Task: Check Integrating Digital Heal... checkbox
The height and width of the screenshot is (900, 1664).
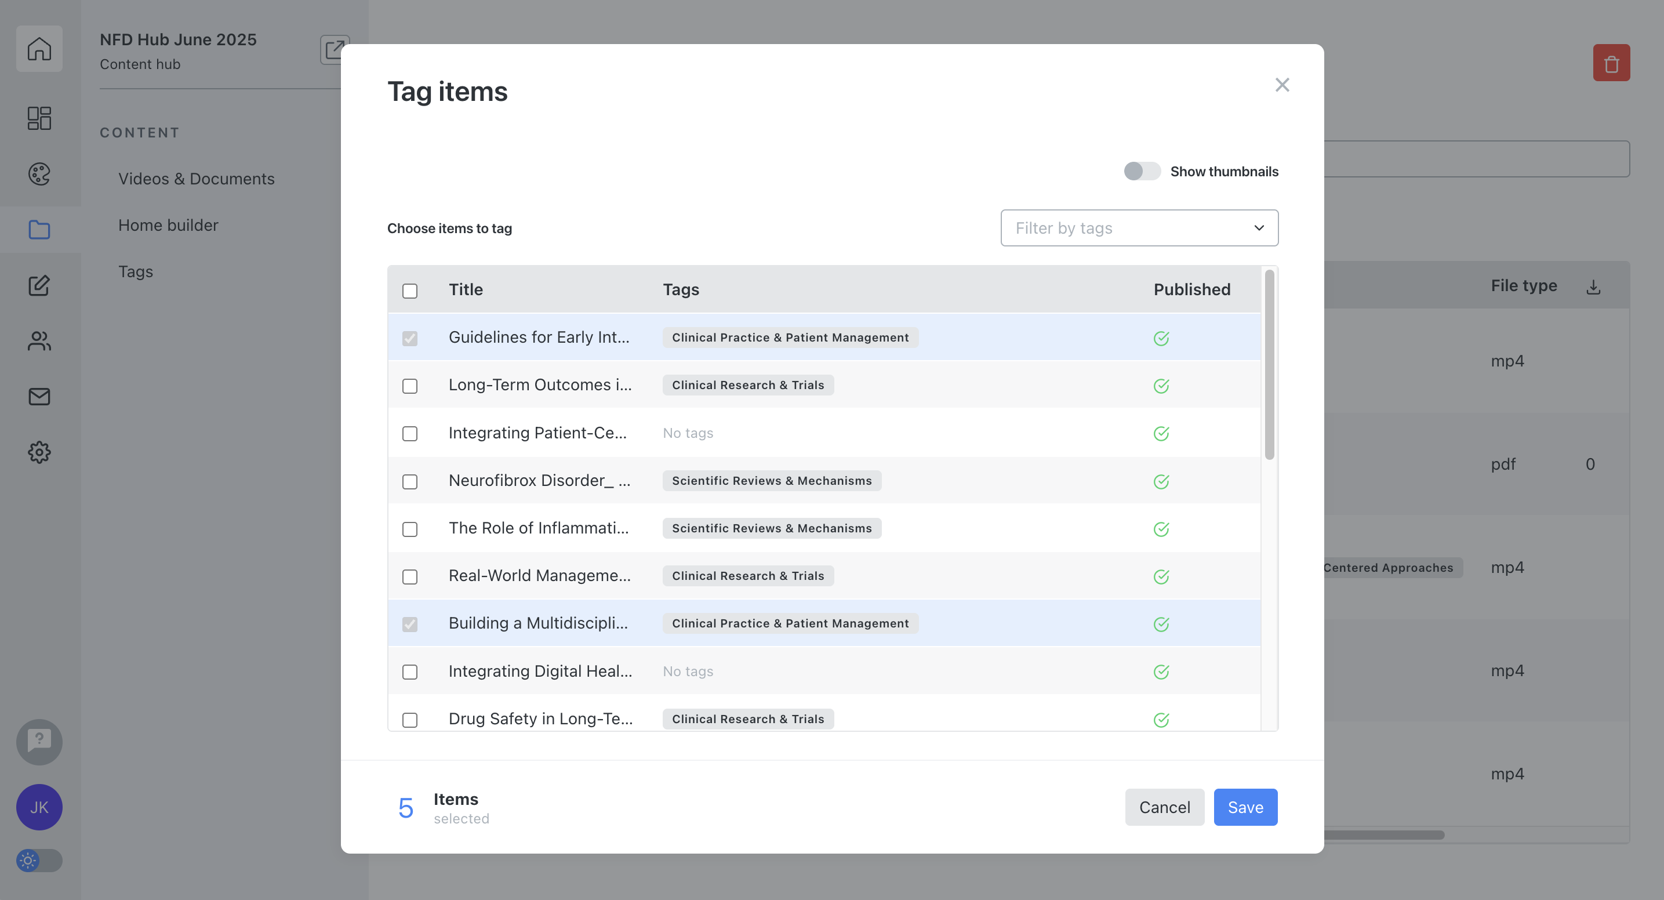Action: tap(409, 672)
